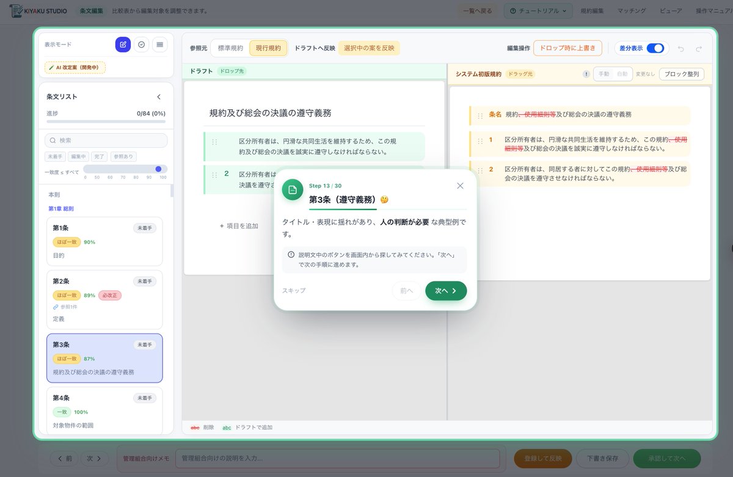The height and width of the screenshot is (477, 733).
Task: Click drag handle of draft paragraph 1
Action: click(x=214, y=142)
